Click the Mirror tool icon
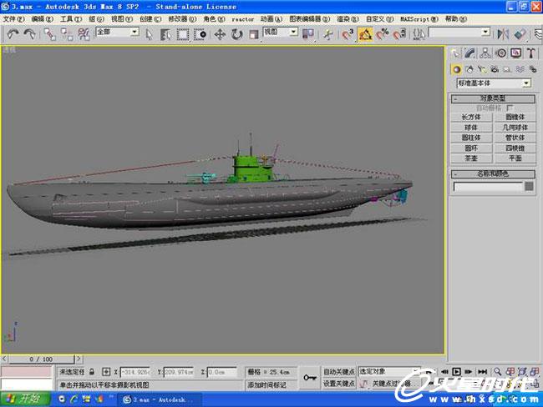This screenshot has height=407, width=543. pyautogui.click(x=503, y=34)
